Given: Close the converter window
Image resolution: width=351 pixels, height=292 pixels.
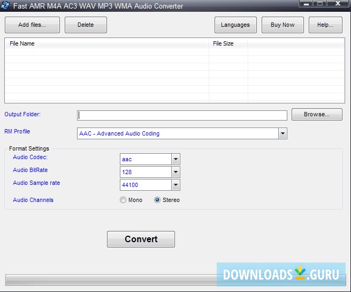Looking at the screenshot, I should pyautogui.click(x=338, y=3).
